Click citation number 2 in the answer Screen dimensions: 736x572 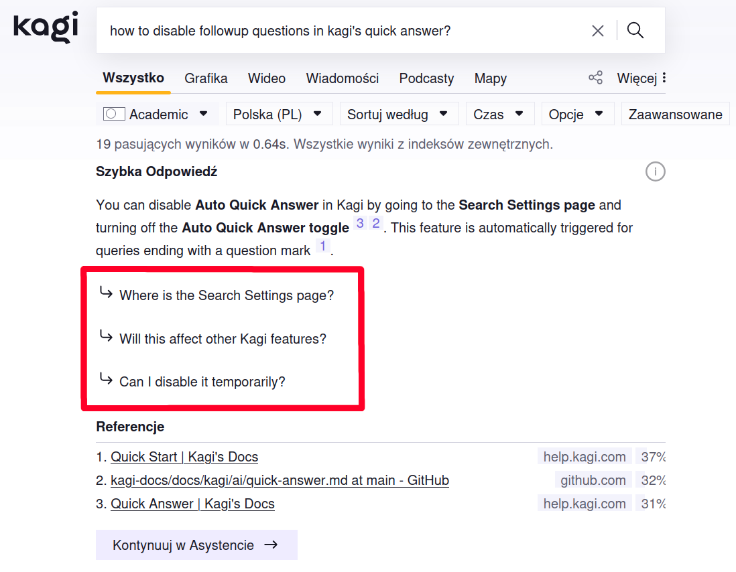click(x=376, y=224)
